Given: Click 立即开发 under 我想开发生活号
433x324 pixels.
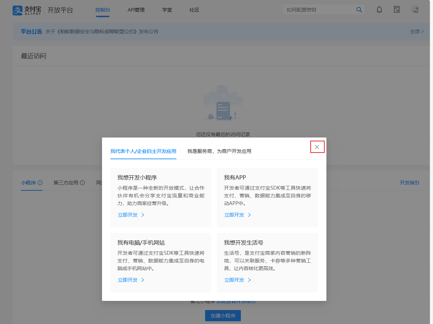Looking at the screenshot, I should (238, 280).
